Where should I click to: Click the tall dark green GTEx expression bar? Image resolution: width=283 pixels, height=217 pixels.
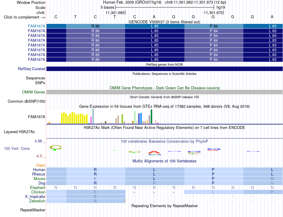tap(151, 117)
